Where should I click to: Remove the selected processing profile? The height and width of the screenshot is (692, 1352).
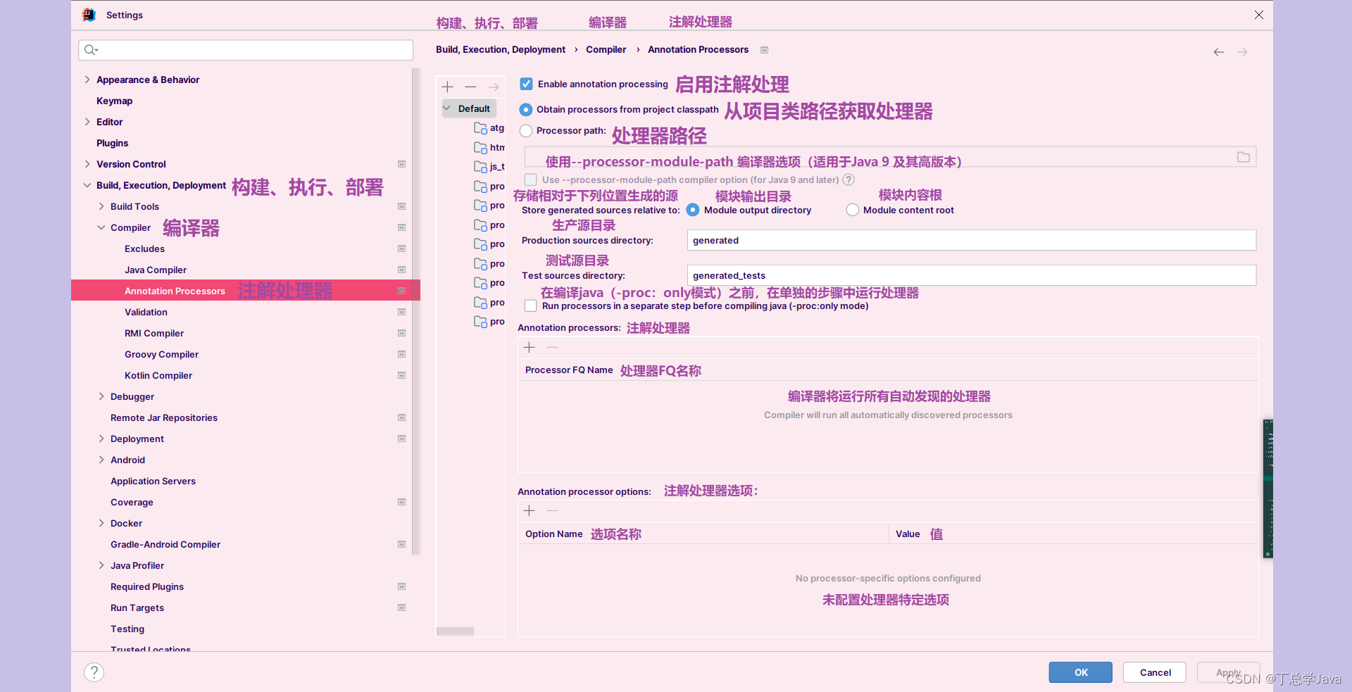tap(470, 87)
